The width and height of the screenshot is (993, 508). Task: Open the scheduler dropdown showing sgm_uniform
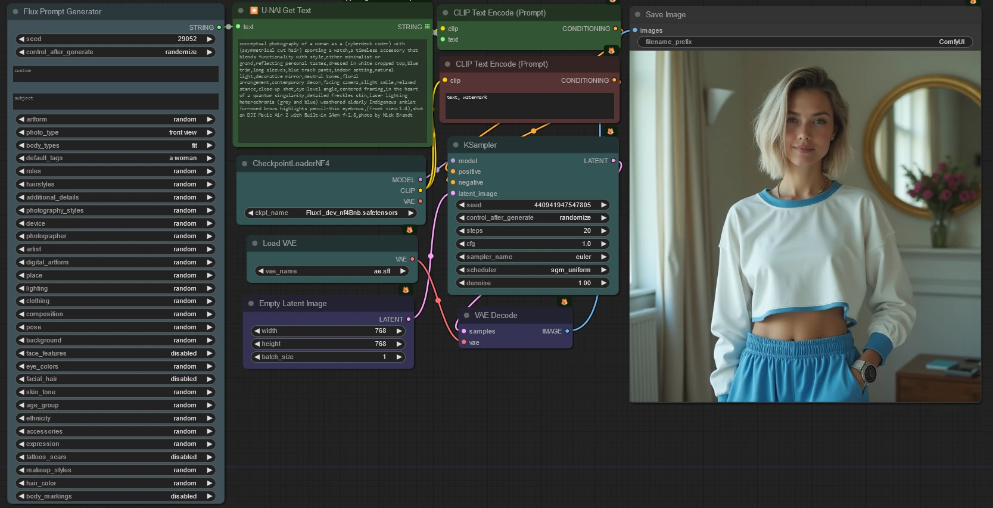click(533, 270)
